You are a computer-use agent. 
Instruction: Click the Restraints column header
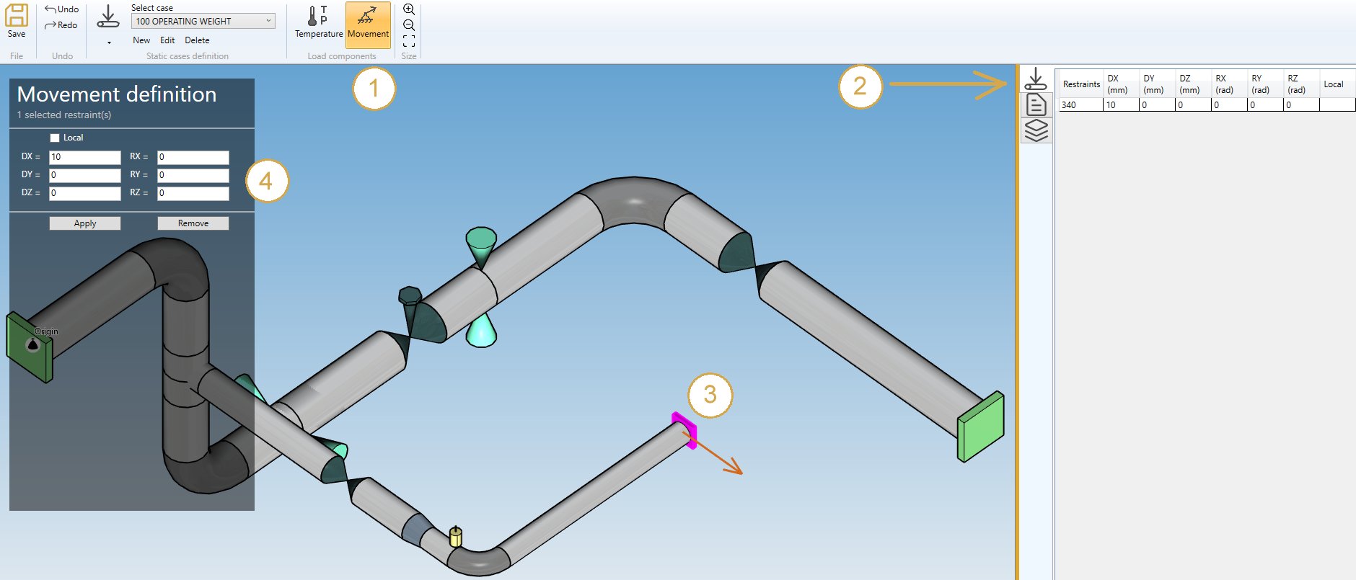(1080, 84)
